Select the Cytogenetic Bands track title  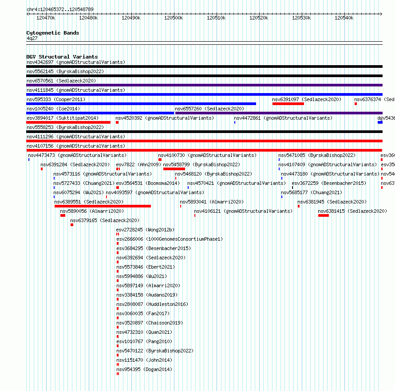click(53, 33)
